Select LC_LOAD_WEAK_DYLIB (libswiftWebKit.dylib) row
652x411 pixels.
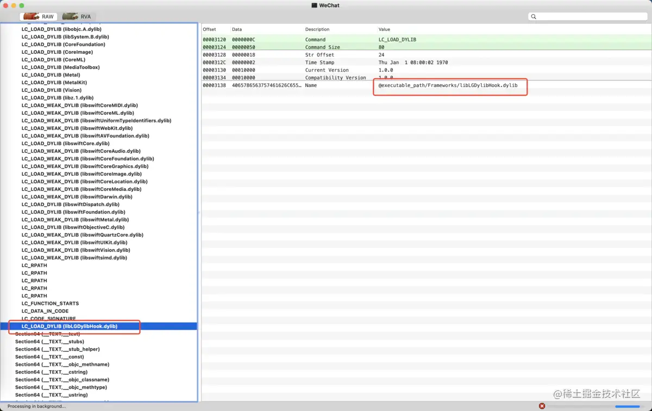[78, 128]
